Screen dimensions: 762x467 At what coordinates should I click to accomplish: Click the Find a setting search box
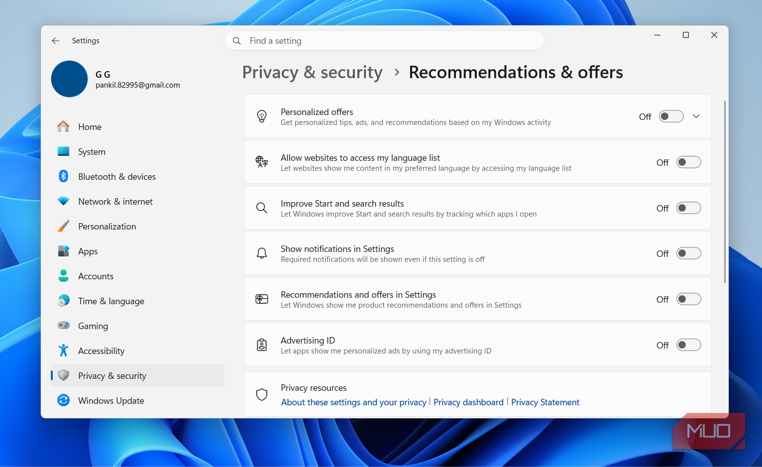(x=384, y=41)
